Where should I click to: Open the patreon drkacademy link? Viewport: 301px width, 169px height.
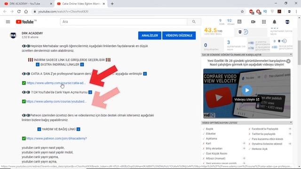pyautogui.click(x=56, y=138)
